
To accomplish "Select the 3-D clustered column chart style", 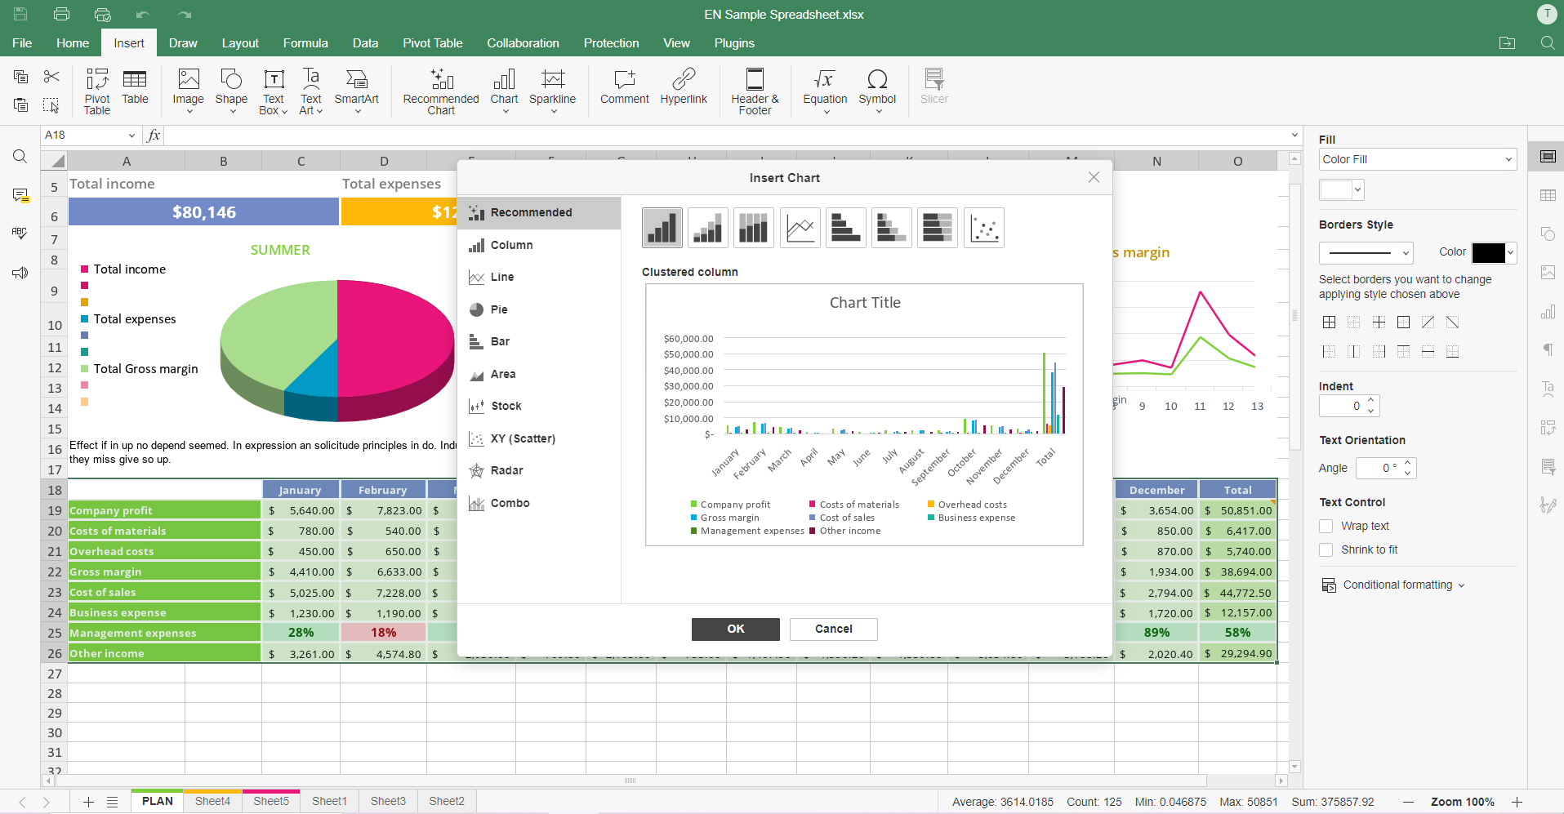I will click(753, 228).
